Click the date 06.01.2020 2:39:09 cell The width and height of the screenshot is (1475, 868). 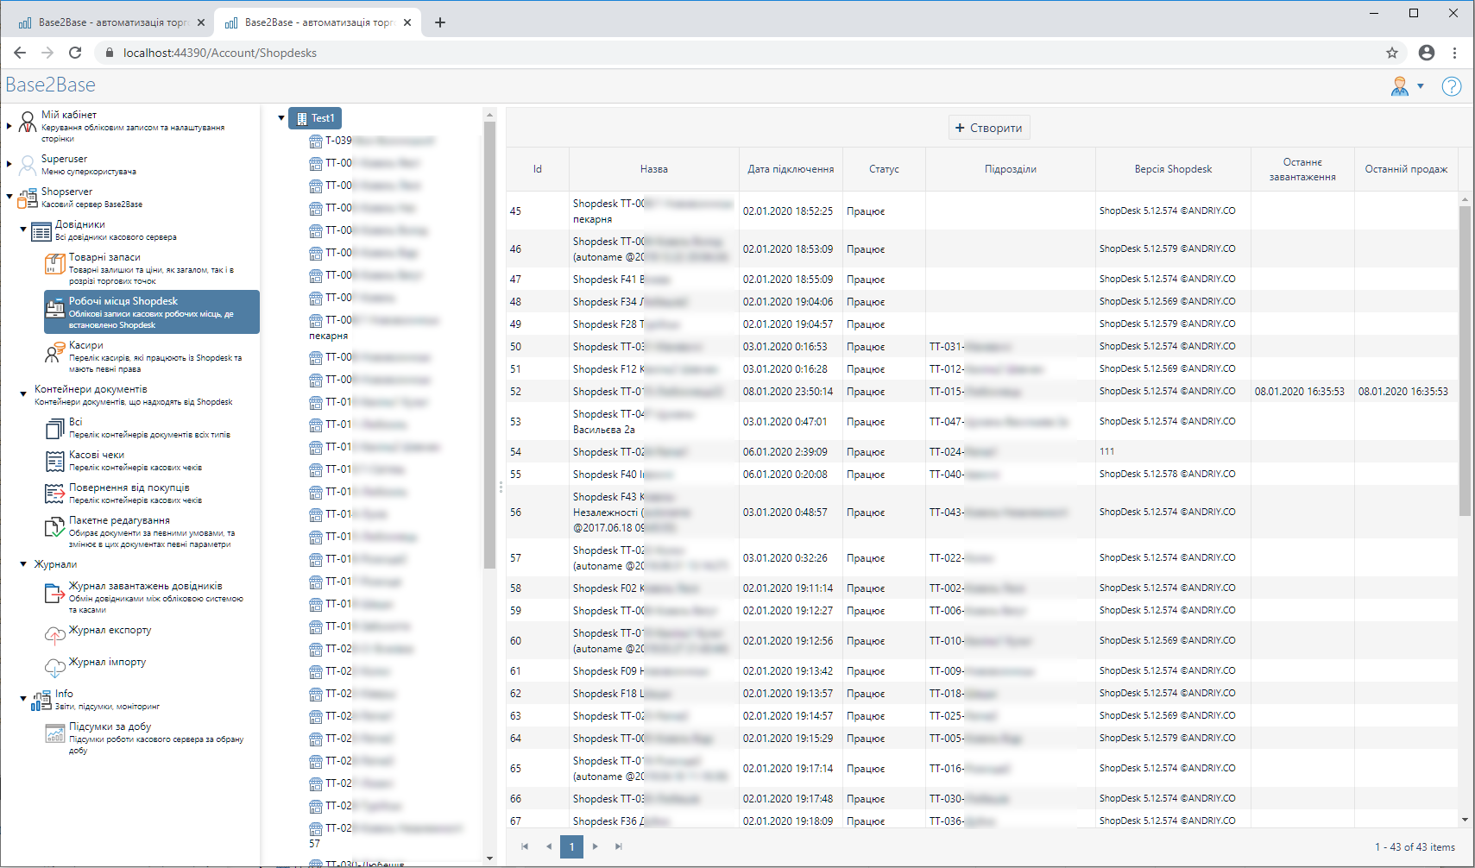[x=791, y=452]
